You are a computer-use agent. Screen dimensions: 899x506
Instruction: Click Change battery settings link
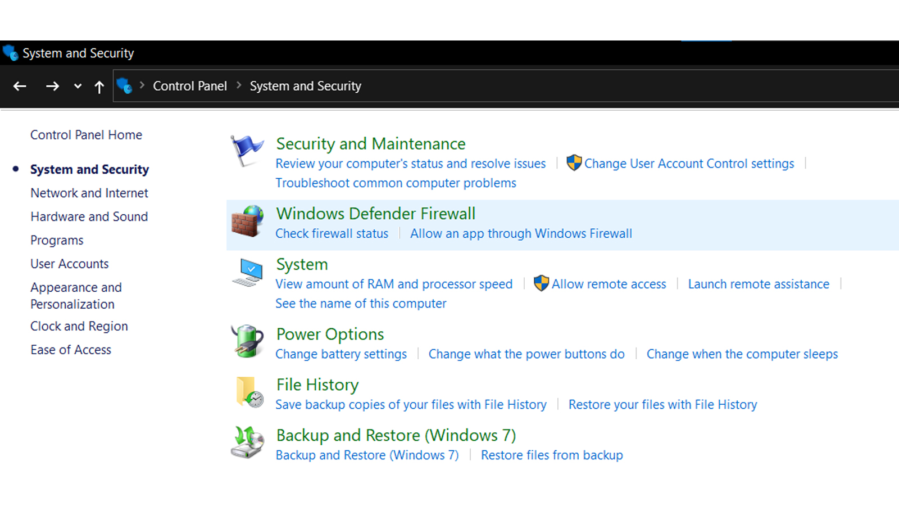point(341,354)
